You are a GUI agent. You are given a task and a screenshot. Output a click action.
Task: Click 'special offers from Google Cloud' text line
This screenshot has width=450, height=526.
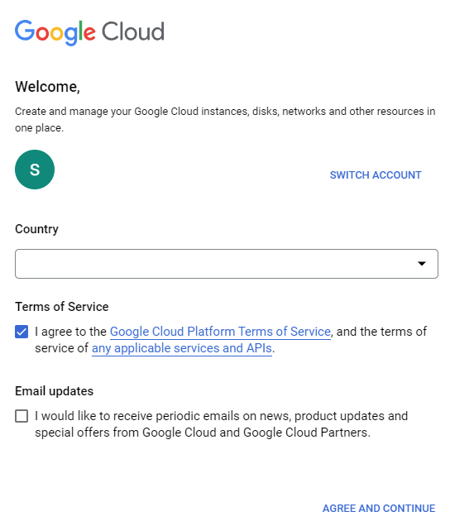click(203, 433)
